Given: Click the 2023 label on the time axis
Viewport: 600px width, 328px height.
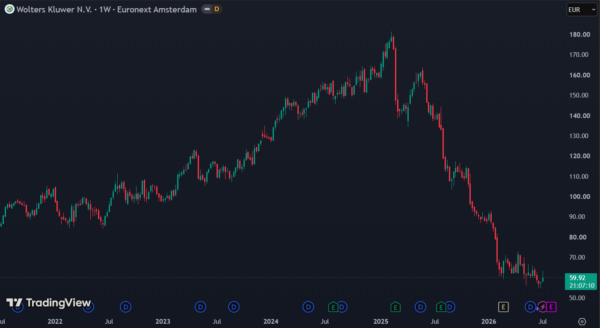Looking at the screenshot, I should click(x=163, y=321).
